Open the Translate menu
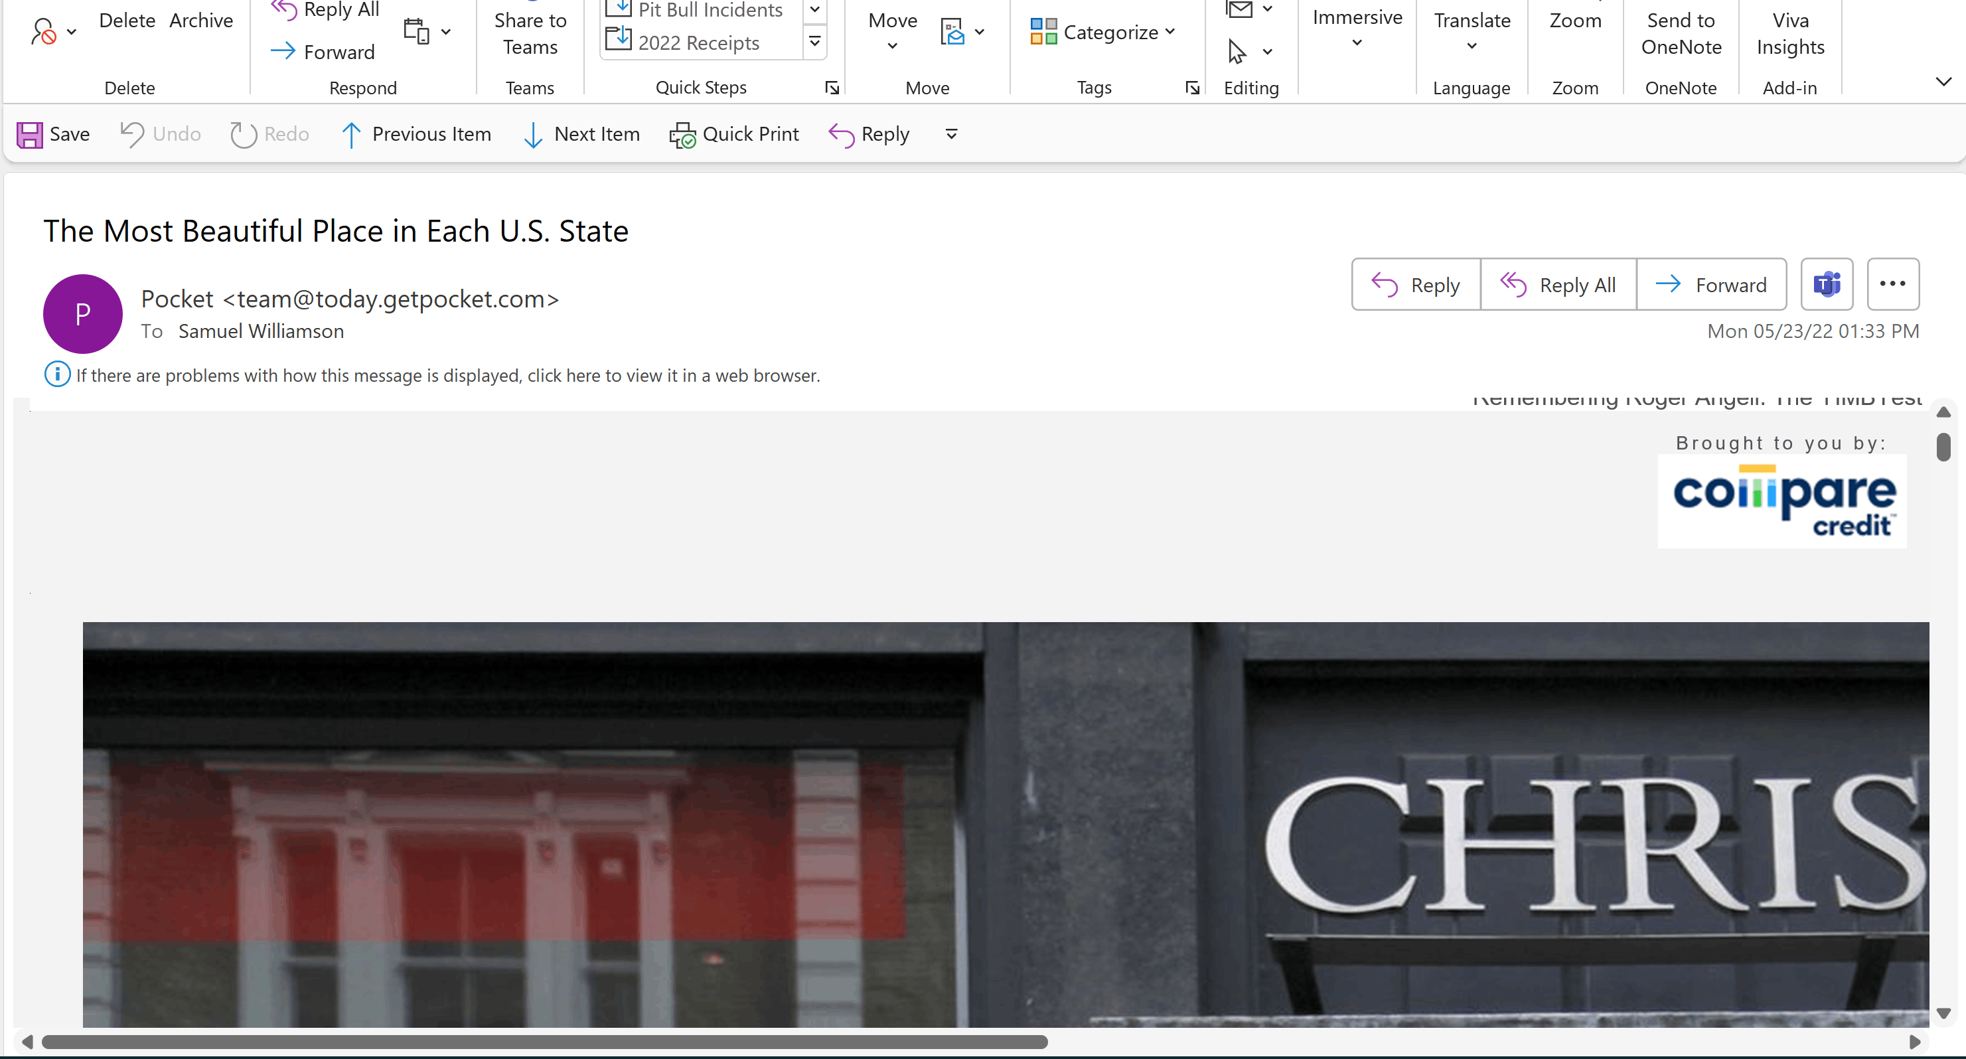Screen dimensions: 1966x1059 coord(1472,31)
